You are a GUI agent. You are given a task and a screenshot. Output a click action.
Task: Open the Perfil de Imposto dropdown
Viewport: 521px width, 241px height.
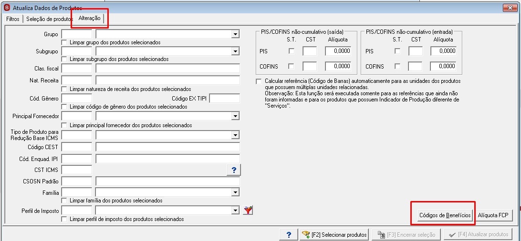[x=235, y=210]
